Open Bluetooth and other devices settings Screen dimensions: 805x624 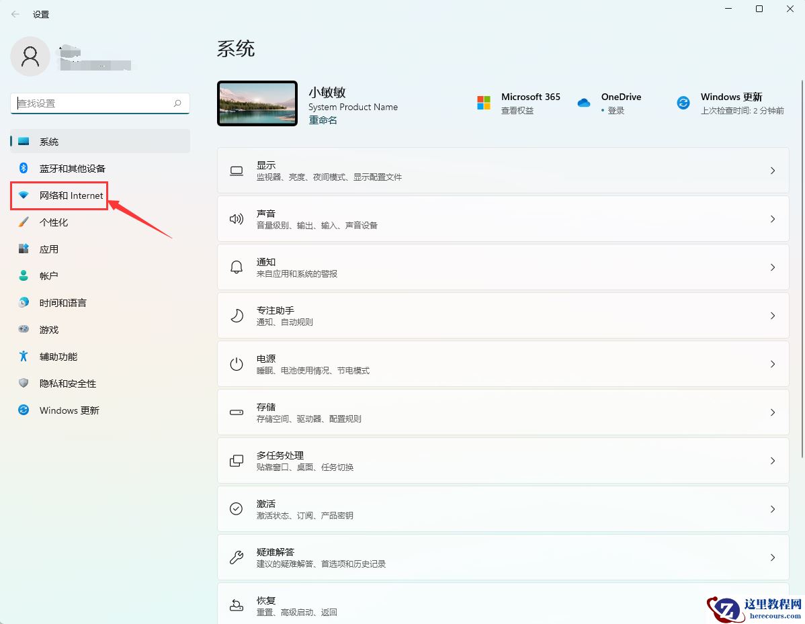(60, 168)
